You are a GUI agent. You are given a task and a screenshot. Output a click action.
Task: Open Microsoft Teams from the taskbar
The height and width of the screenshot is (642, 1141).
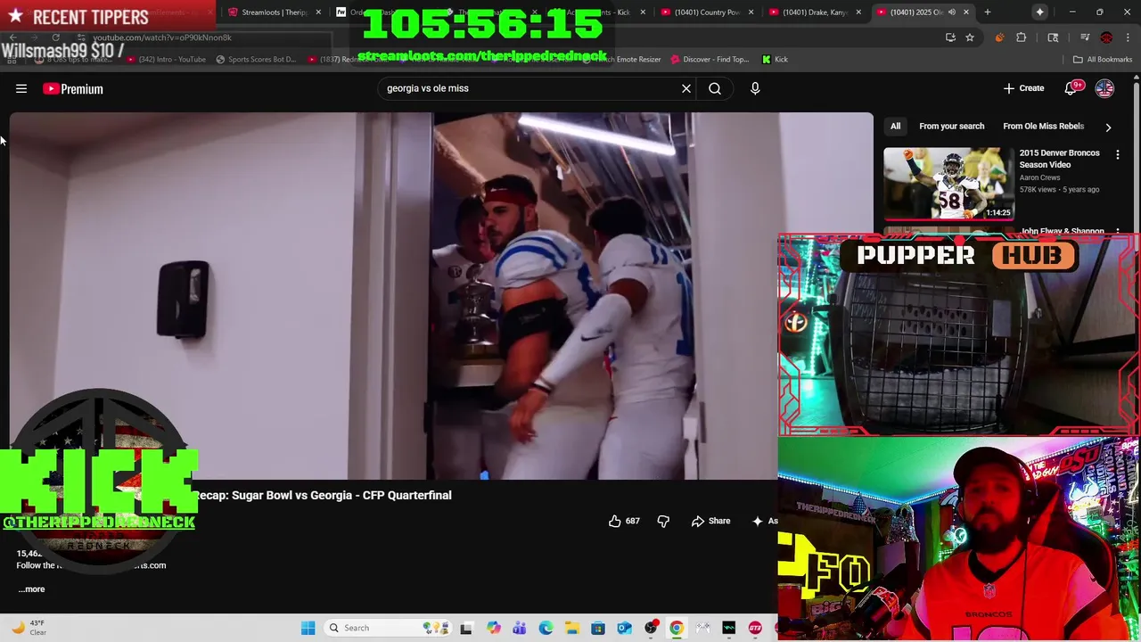click(x=520, y=629)
